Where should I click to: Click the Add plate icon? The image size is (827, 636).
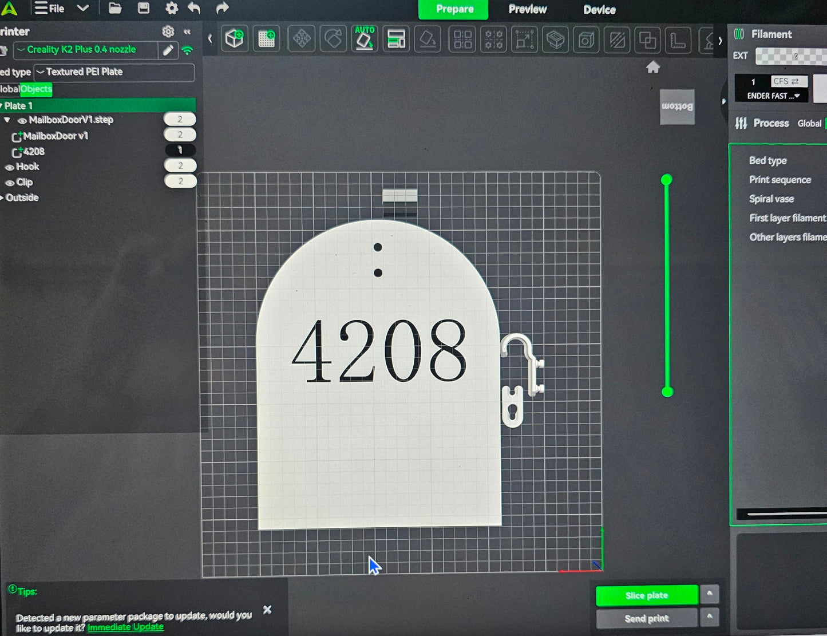267,39
